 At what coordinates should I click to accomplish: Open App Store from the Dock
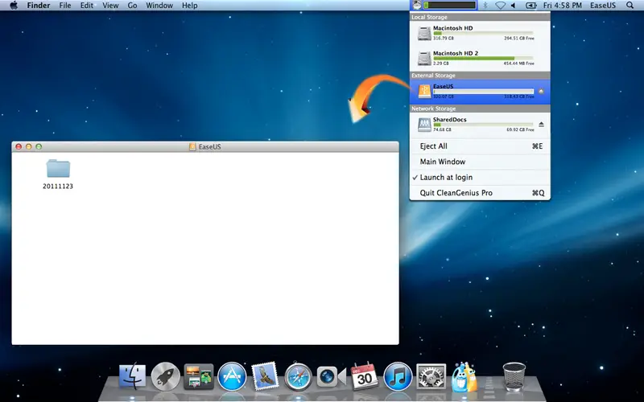tap(232, 376)
